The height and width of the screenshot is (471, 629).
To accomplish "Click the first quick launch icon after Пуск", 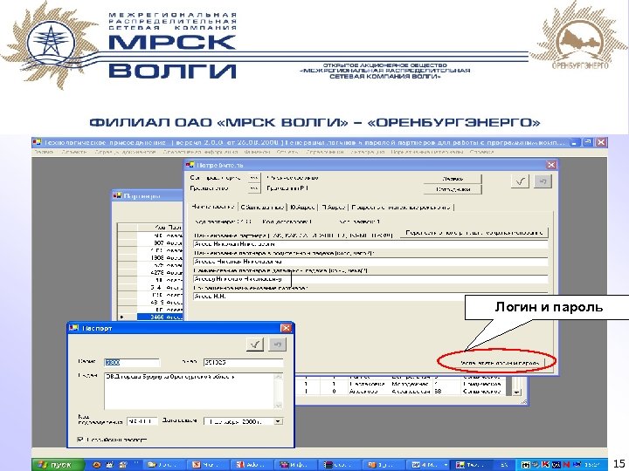I will click(x=97, y=465).
